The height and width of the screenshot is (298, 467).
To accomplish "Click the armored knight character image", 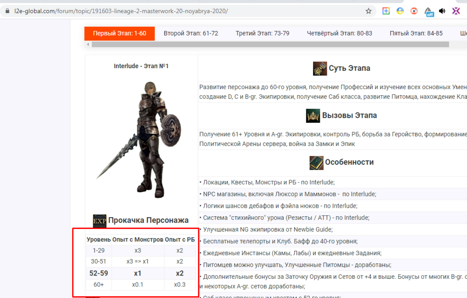I will [141, 138].
